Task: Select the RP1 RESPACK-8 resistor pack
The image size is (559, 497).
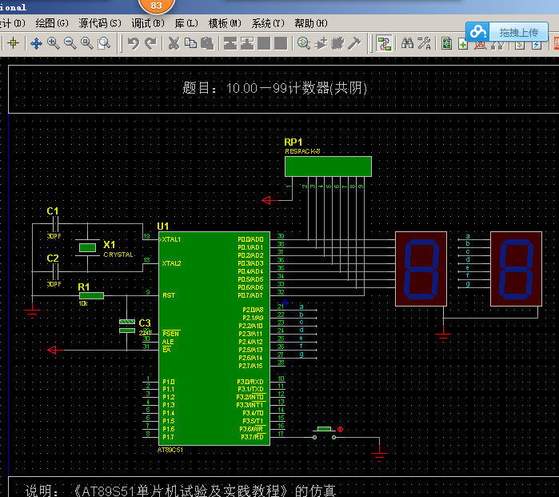Action: click(x=328, y=166)
